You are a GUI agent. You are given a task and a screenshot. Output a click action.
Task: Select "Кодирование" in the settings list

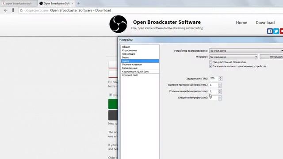(x=140, y=50)
